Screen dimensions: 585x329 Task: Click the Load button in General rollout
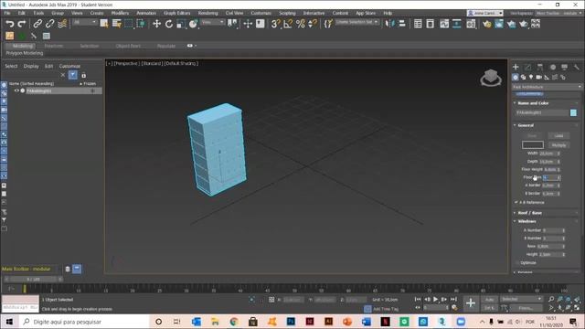coord(558,136)
